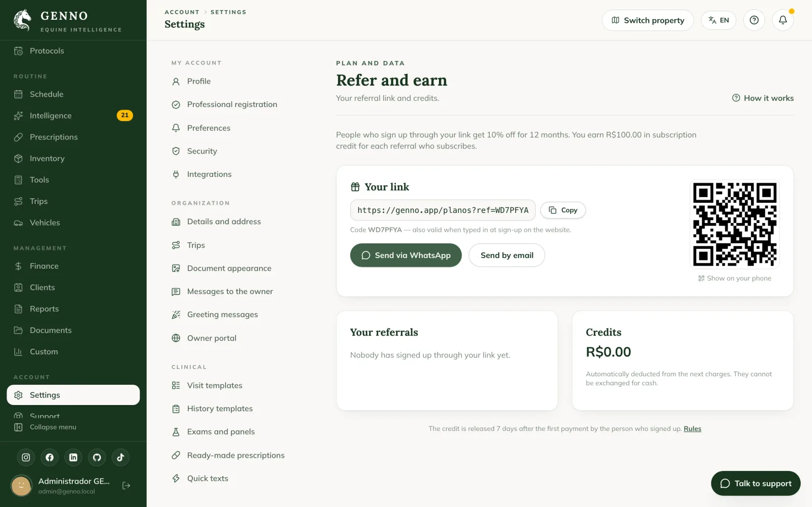Viewport: 812px width, 507px height.
Task: Click Show on your phone
Action: (x=735, y=278)
